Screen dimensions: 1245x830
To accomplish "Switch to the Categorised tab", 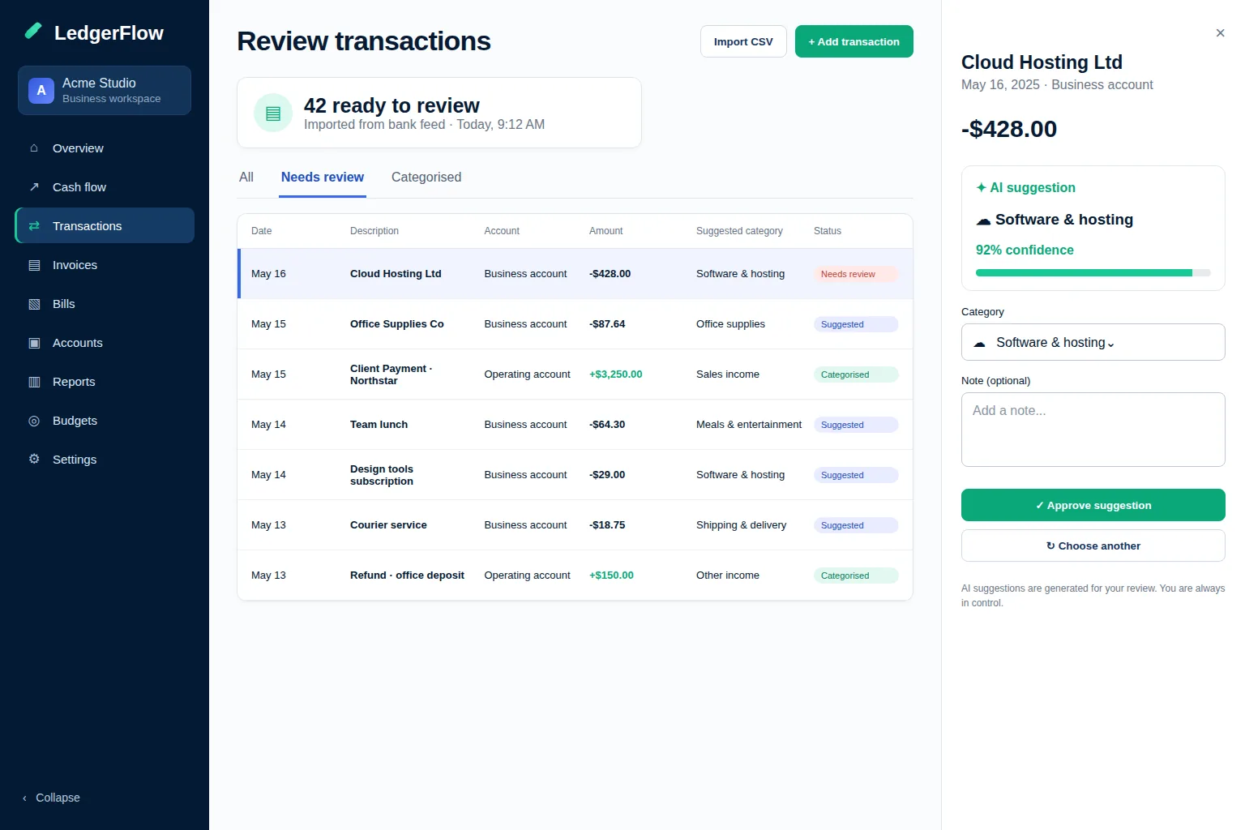I will tap(426, 178).
